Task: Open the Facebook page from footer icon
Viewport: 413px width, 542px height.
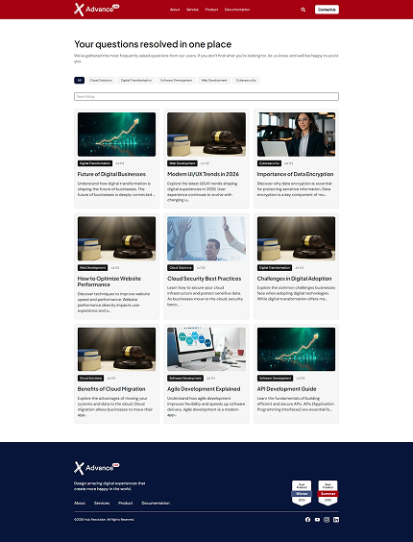Action: click(x=307, y=520)
